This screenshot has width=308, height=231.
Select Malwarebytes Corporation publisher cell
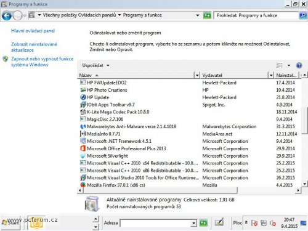tap(229, 126)
